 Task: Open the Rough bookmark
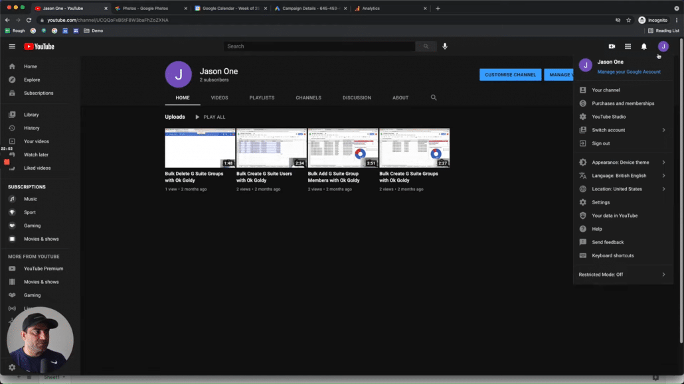[x=15, y=31]
